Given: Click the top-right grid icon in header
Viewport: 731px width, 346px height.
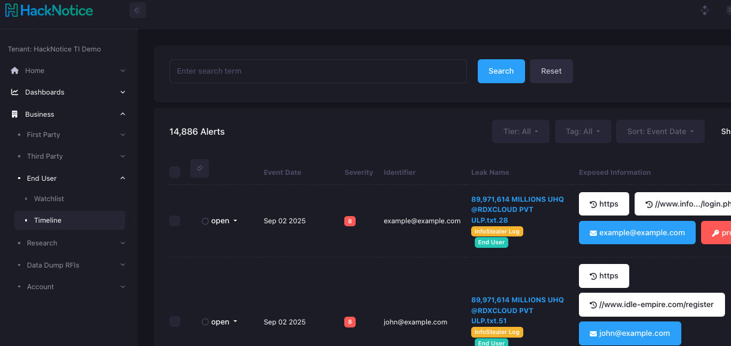Looking at the screenshot, I should [705, 10].
